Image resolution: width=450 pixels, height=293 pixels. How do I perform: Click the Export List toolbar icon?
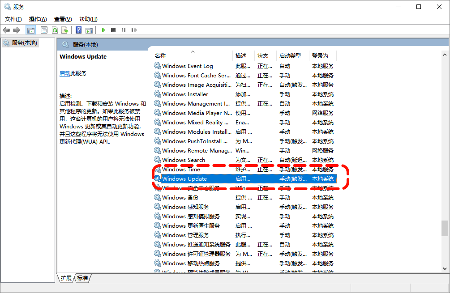tap(65, 30)
